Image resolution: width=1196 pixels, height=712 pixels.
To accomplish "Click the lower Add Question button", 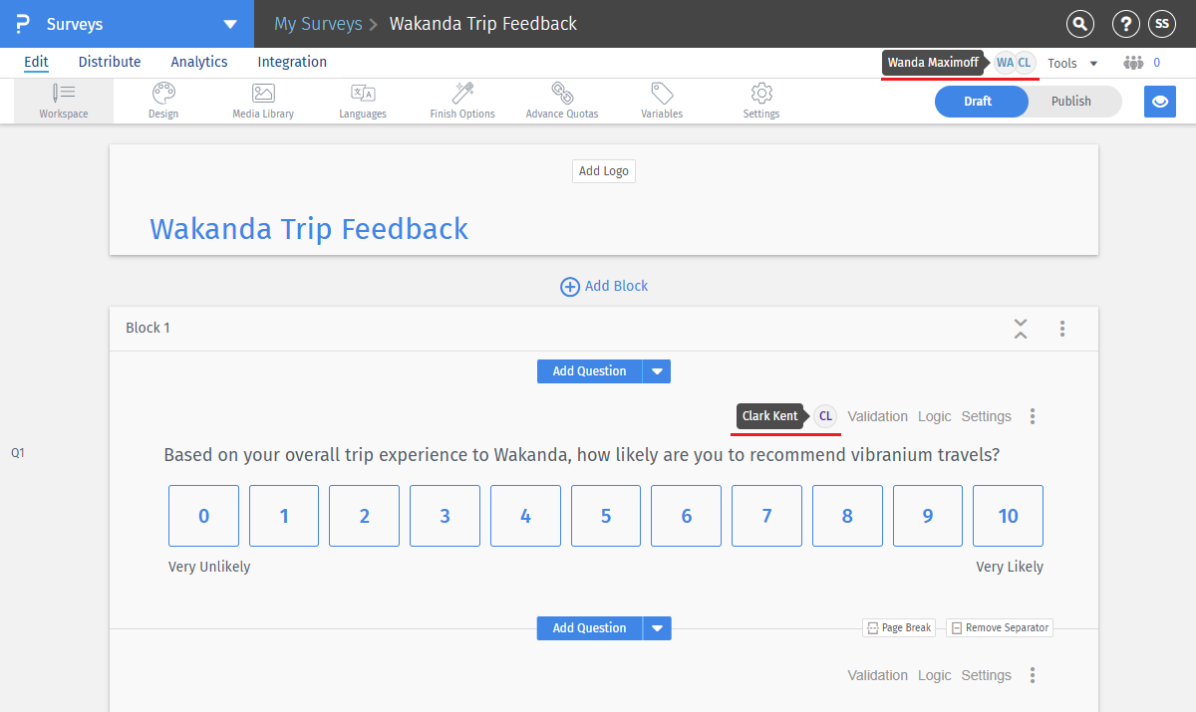I will click(x=590, y=628).
